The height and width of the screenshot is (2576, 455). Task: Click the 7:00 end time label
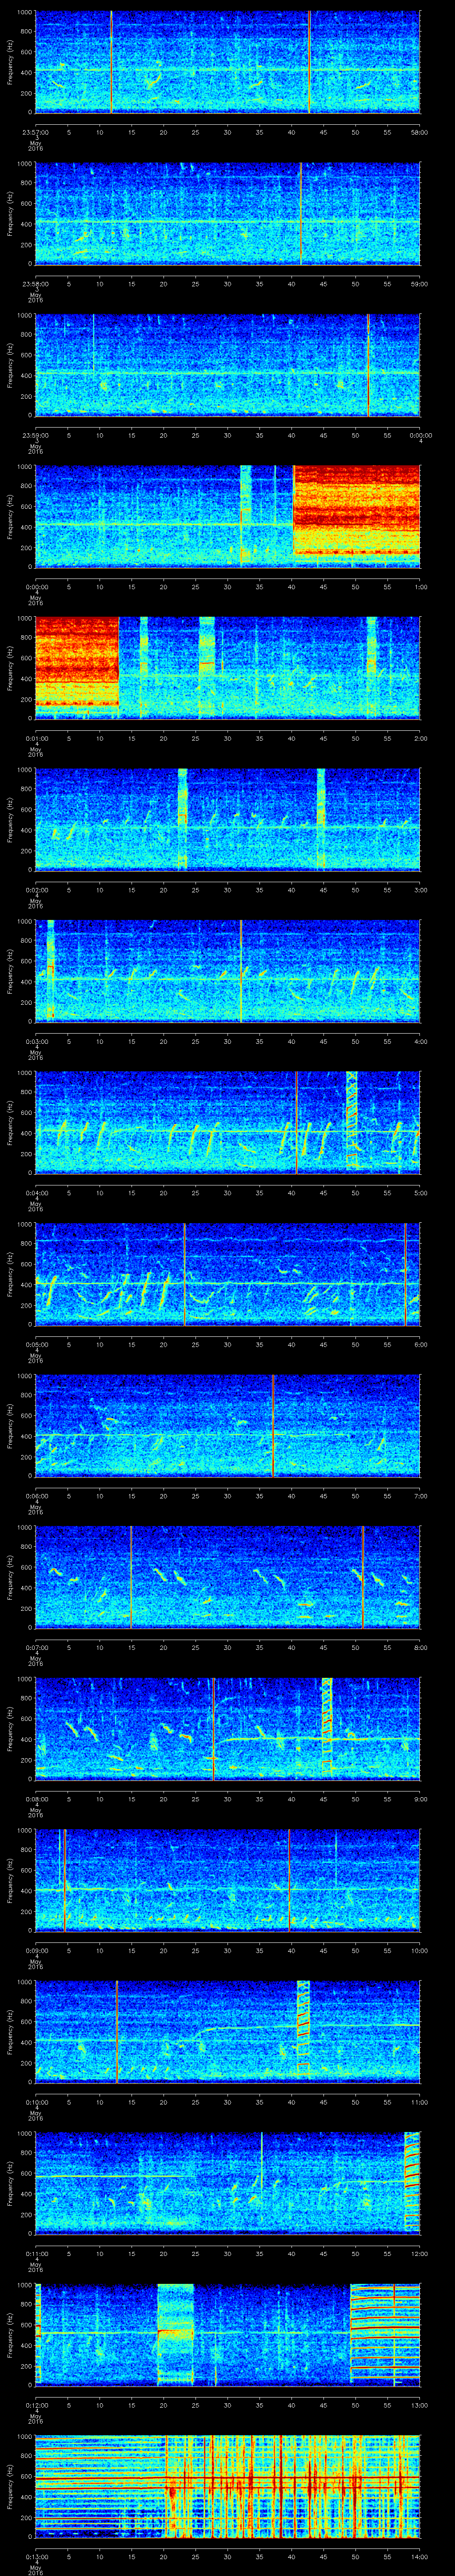(x=420, y=1496)
